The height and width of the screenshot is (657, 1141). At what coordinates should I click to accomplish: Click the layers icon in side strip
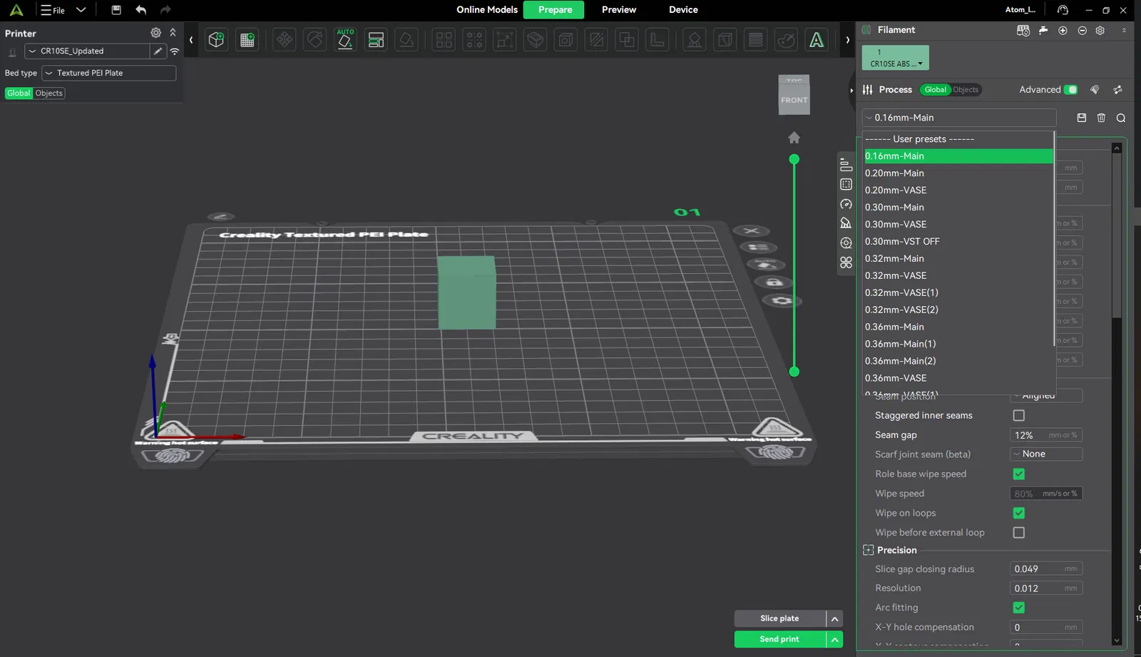(x=846, y=165)
